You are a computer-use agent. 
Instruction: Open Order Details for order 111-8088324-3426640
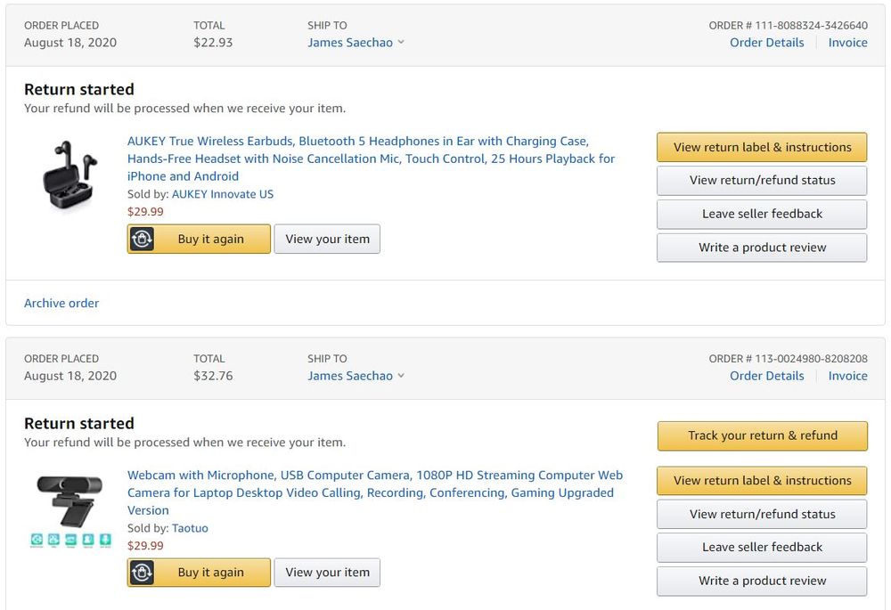[766, 43]
